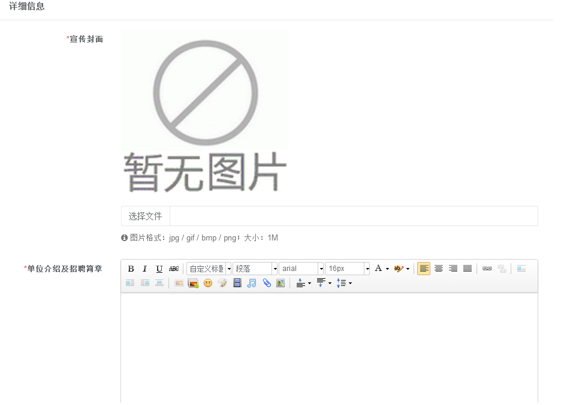Toggle bold formatting in the editor
The width and height of the screenshot is (561, 405).
(x=131, y=269)
